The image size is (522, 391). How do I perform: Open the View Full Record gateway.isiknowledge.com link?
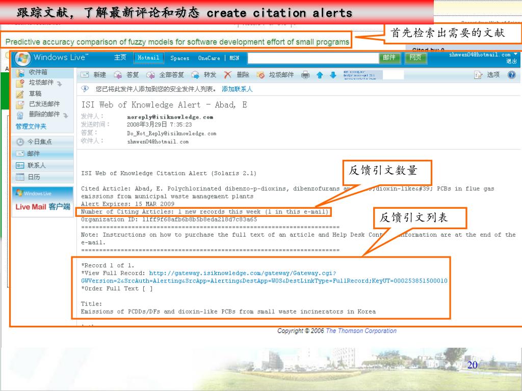tap(265, 277)
